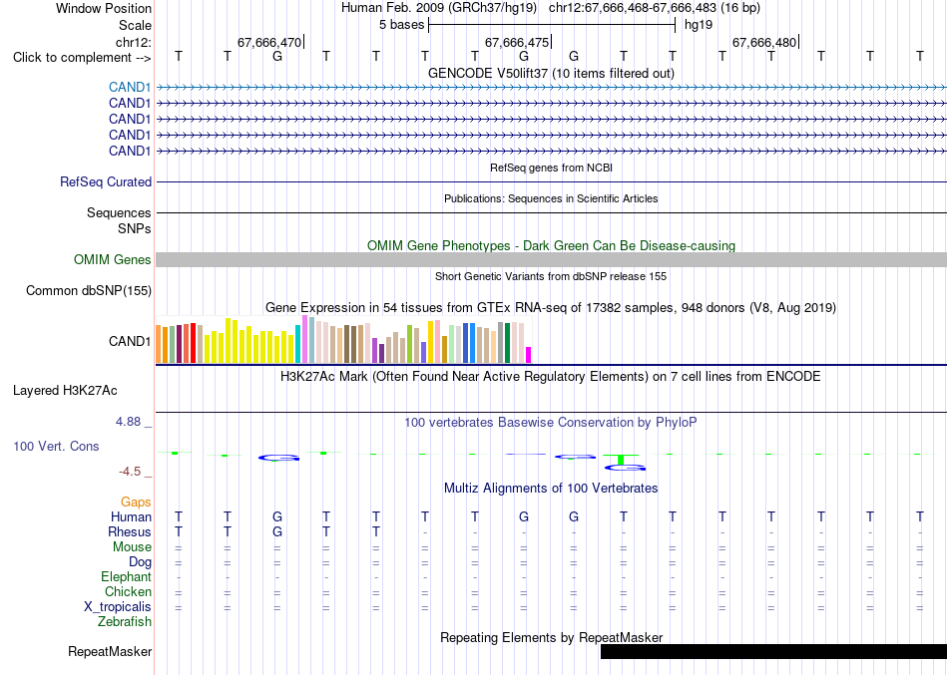Select the Elephant species row label

pos(127,576)
